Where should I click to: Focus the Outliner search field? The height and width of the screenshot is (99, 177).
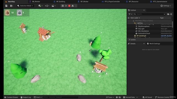point(150,14)
